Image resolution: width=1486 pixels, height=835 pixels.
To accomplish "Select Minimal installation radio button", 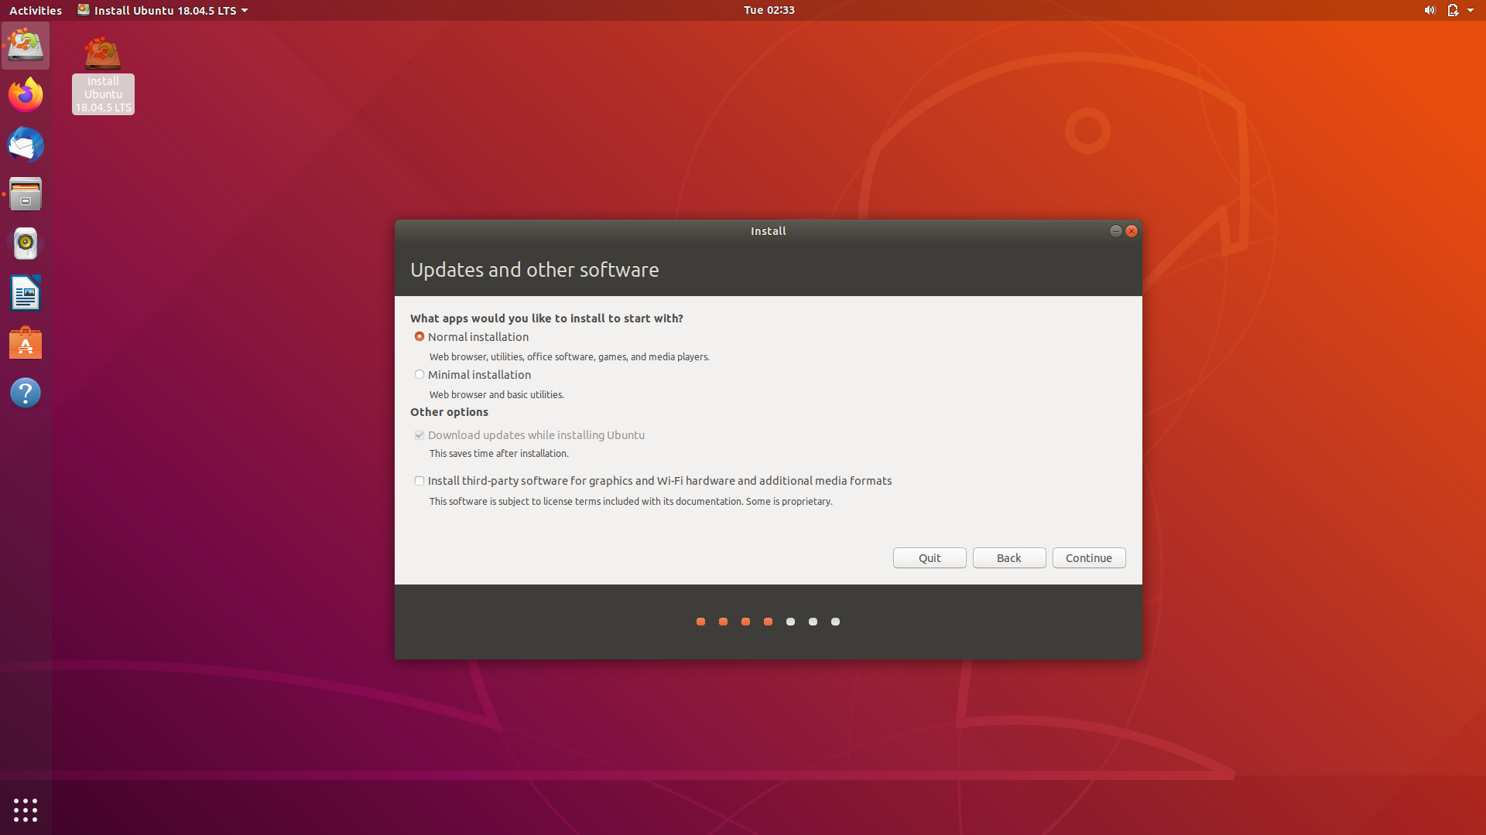I will coord(419,374).
